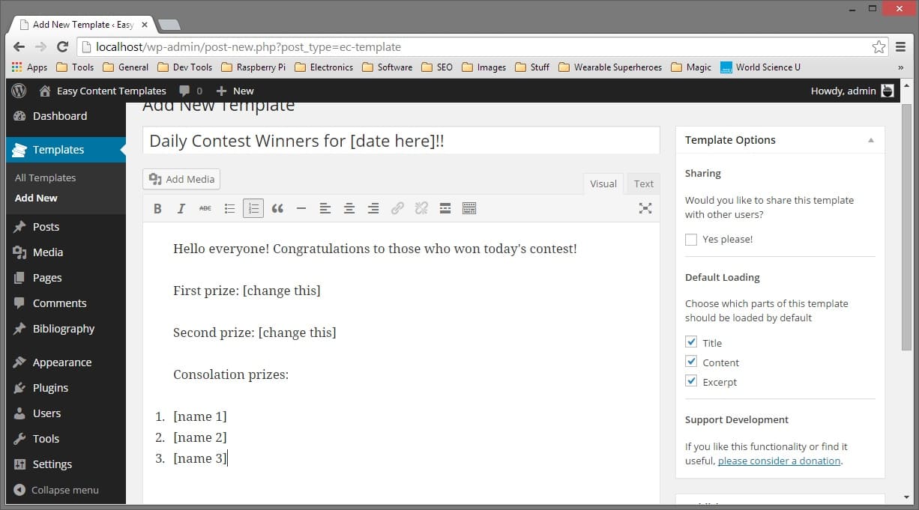Open the Dev Tools bookmarks folder
Viewport: 919px width, 510px height.
click(x=185, y=67)
